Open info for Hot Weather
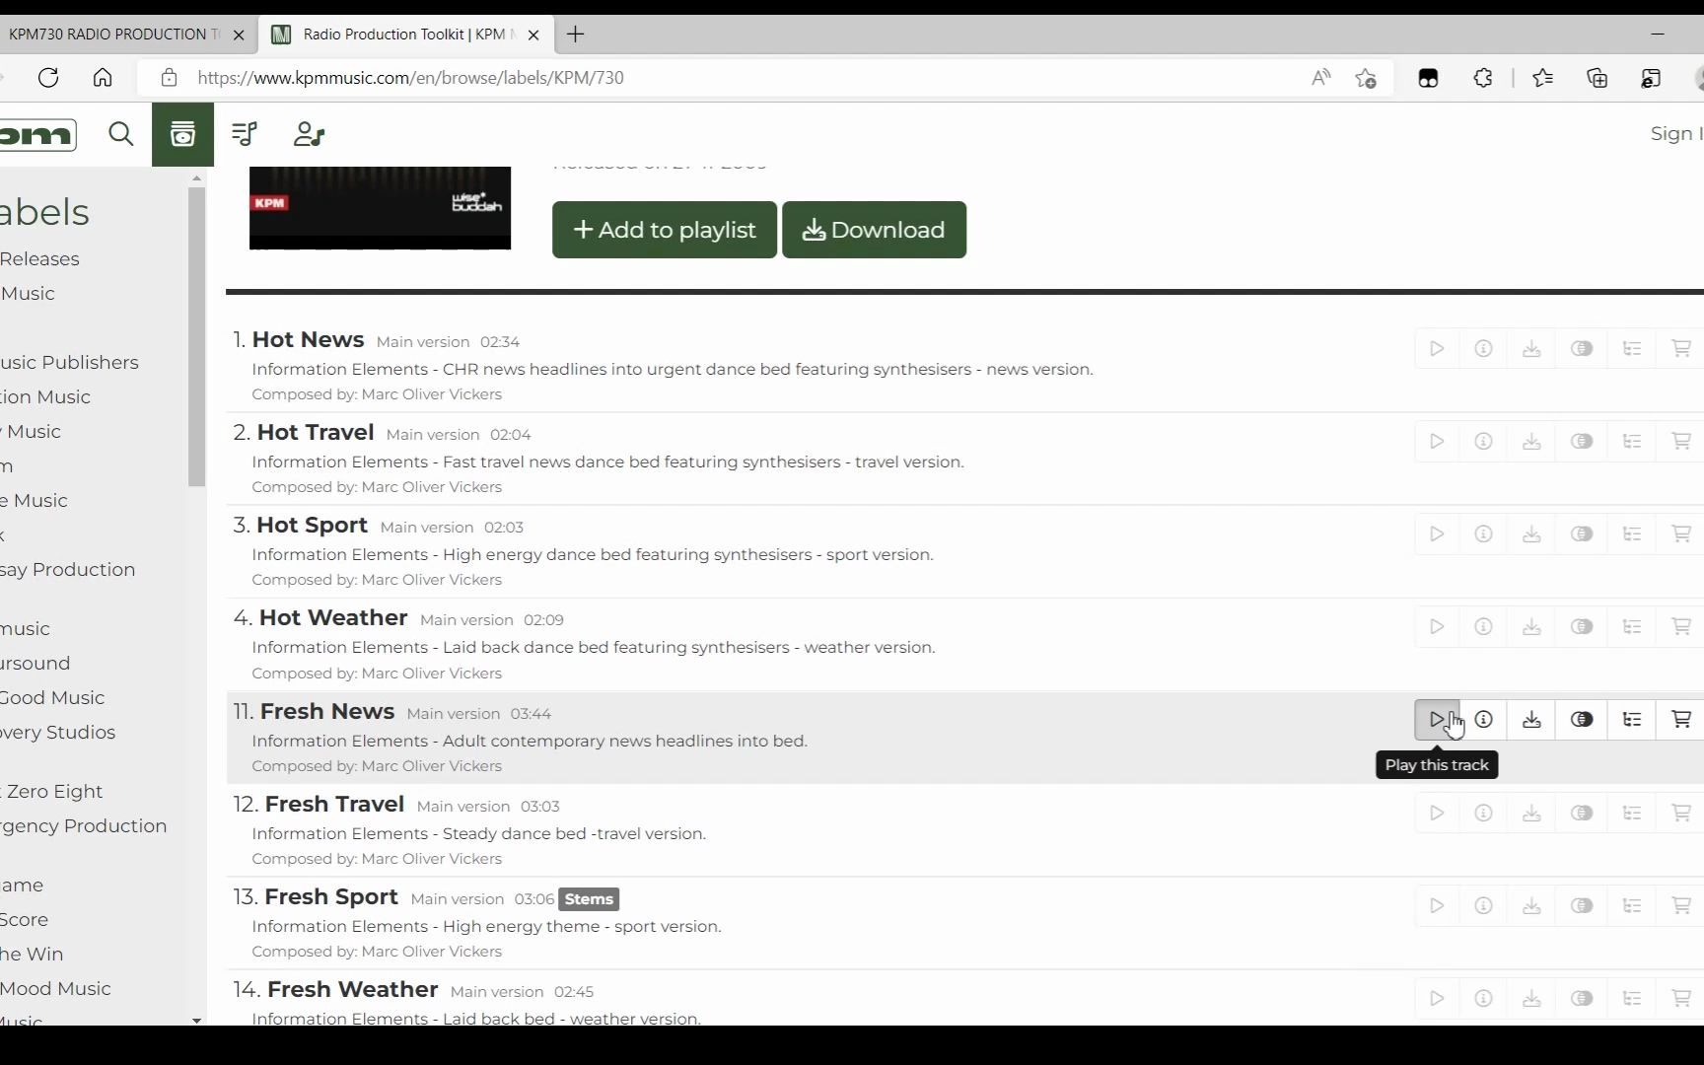Viewport: 1704px width, 1065px height. tap(1483, 626)
